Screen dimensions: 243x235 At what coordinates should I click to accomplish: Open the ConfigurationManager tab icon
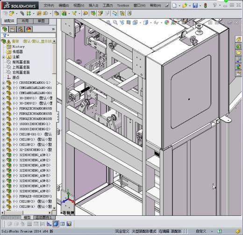21,29
